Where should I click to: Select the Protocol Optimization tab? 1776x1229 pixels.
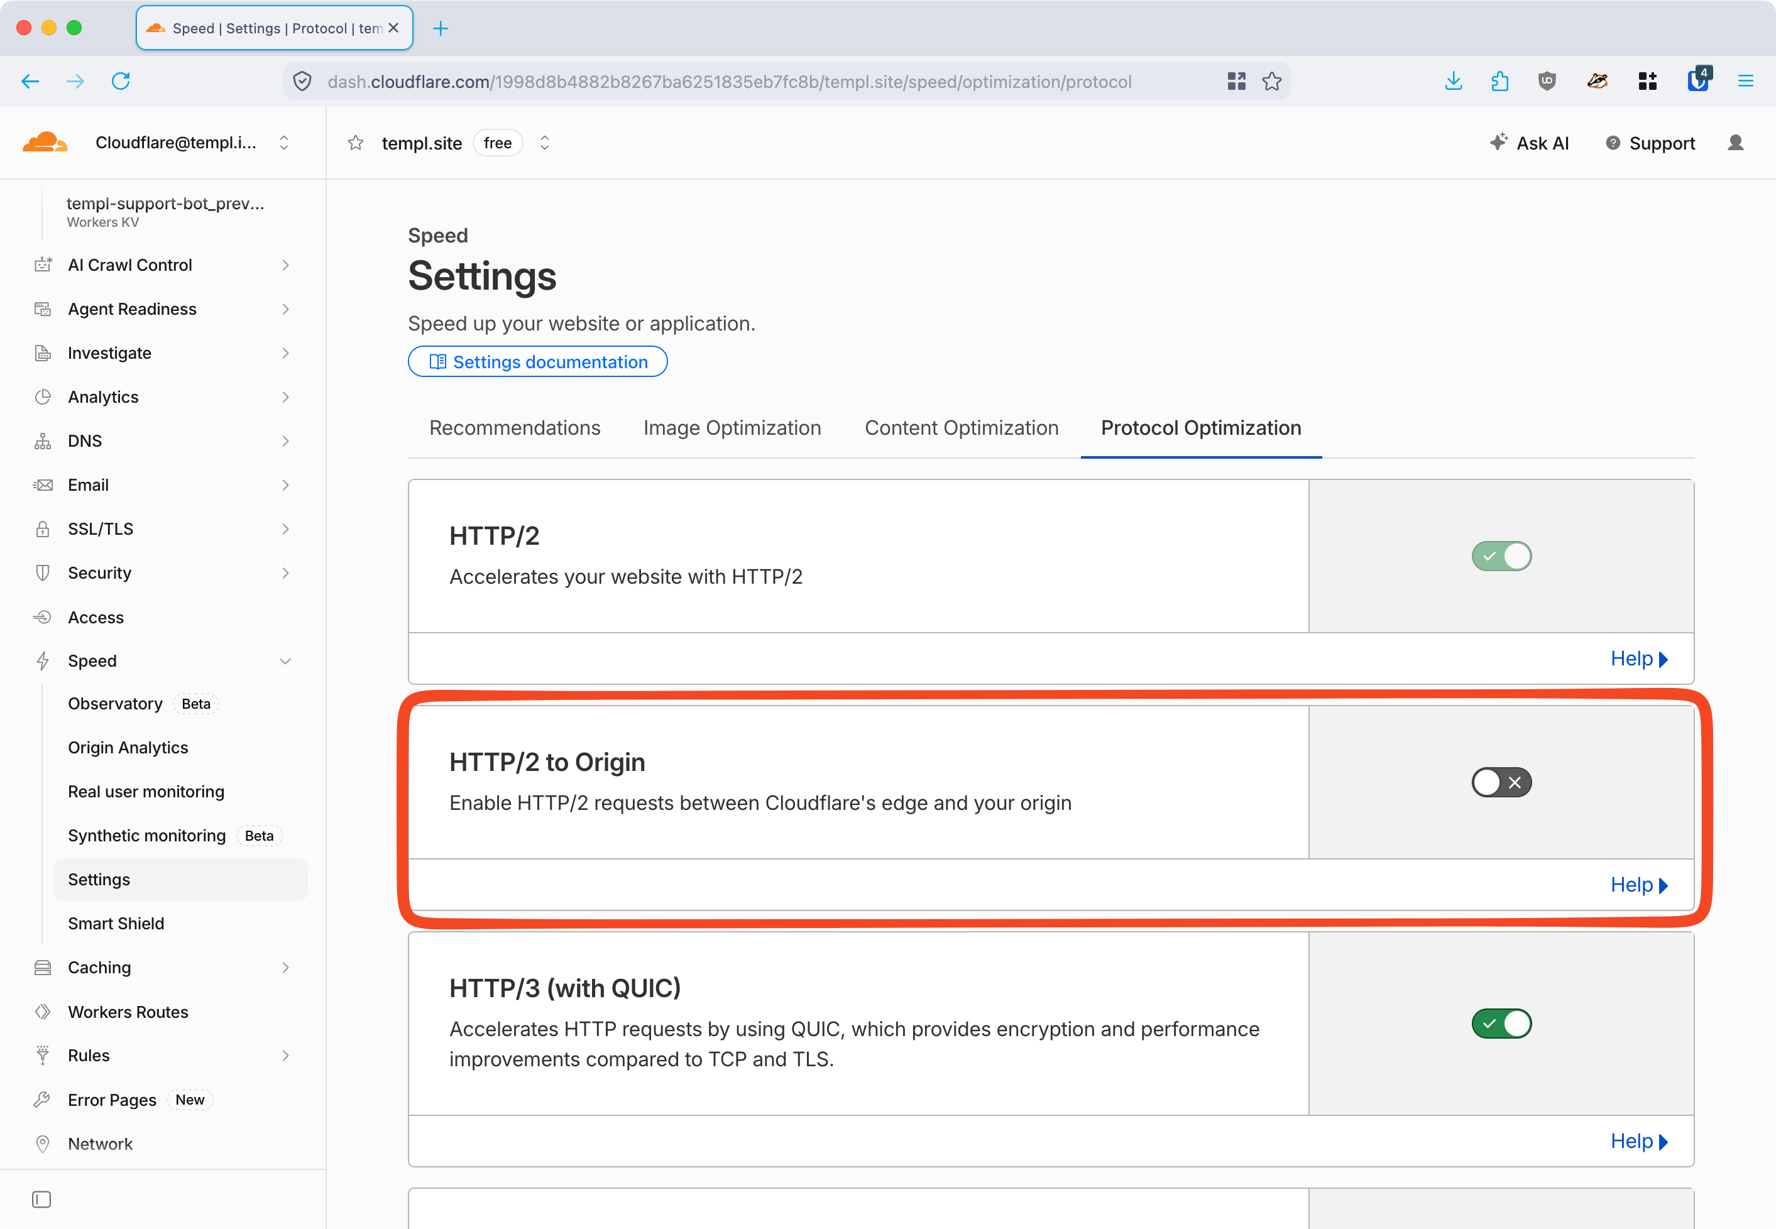coord(1201,428)
